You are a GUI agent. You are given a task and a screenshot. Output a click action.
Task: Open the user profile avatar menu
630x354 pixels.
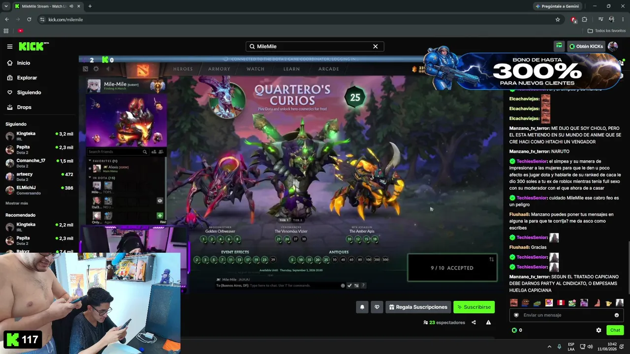click(x=613, y=46)
